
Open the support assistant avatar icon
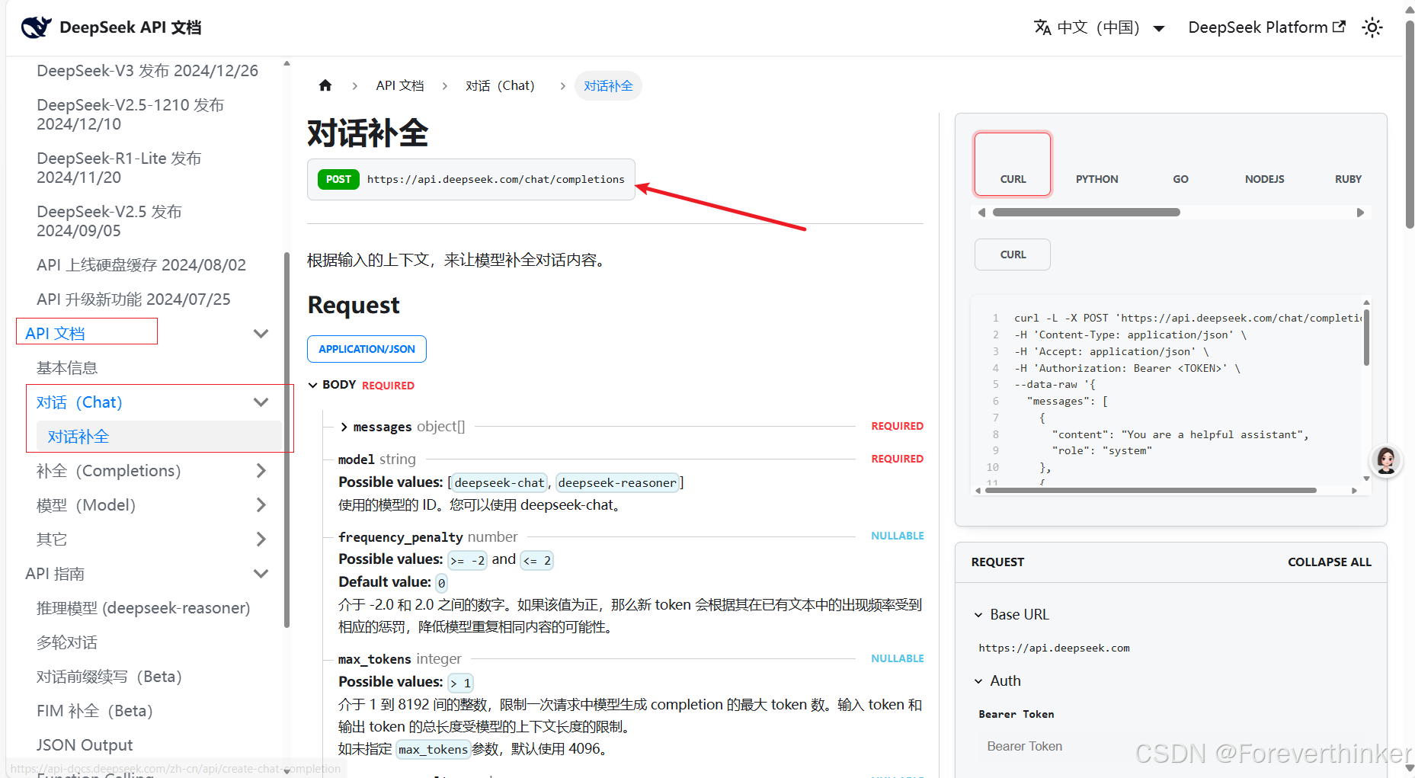pyautogui.click(x=1386, y=460)
